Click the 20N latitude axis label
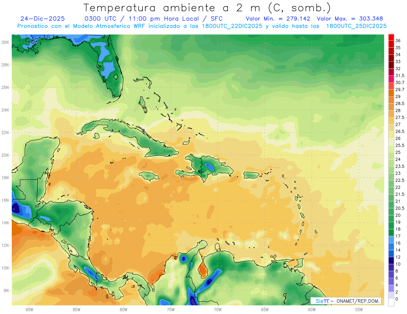The height and width of the screenshot is (314, 407). point(5,155)
